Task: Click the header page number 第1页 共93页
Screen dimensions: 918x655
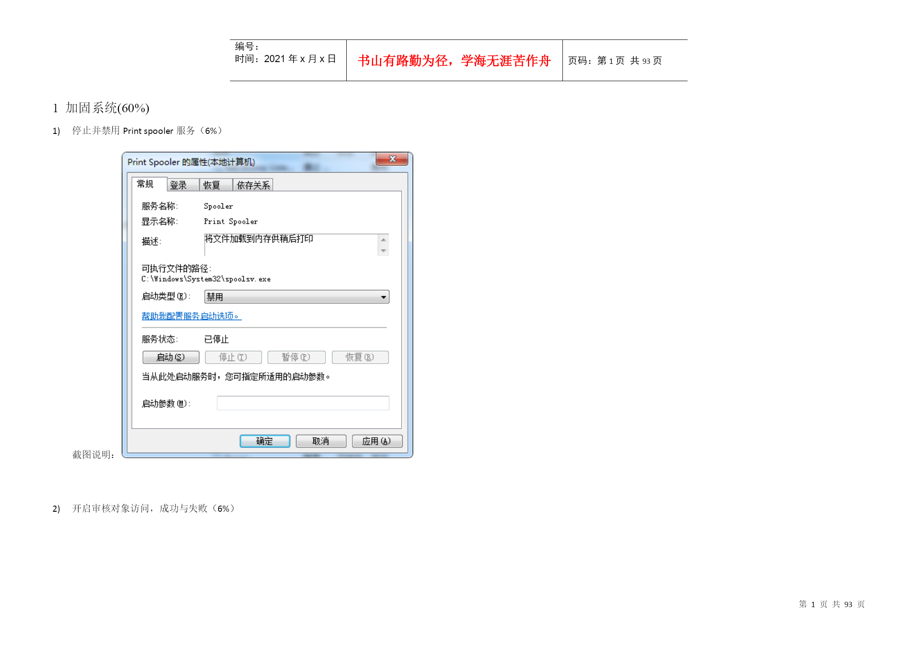Action: click(x=629, y=61)
